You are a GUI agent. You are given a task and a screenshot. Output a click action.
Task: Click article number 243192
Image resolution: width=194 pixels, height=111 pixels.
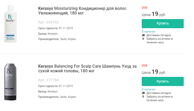[x=48, y=22]
